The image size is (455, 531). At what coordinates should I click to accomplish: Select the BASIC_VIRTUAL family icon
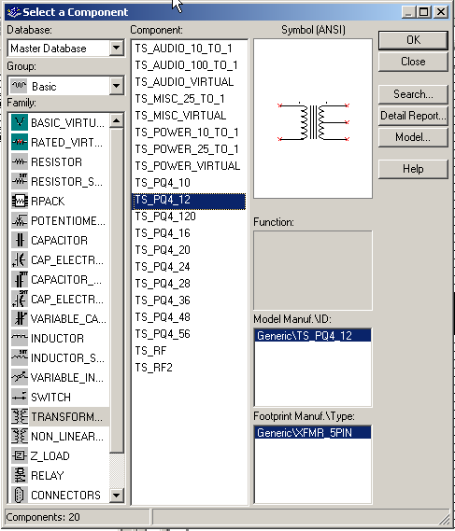pyautogui.click(x=20, y=122)
